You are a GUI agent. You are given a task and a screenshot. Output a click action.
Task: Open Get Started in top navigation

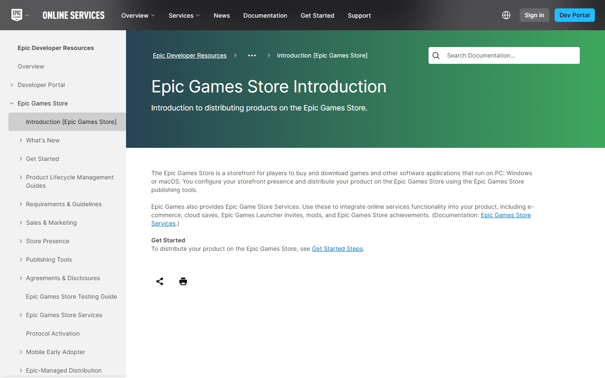(x=318, y=16)
